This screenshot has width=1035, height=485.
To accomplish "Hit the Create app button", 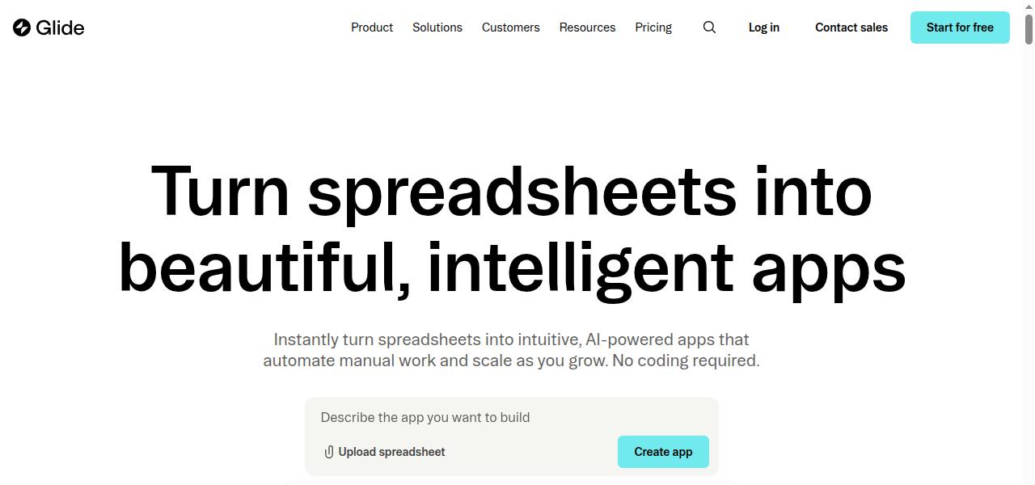I will click(x=663, y=452).
